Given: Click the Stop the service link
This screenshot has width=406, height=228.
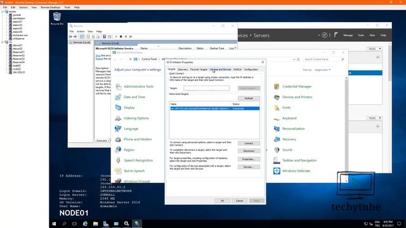Looking at the screenshot, I should coord(98,56).
